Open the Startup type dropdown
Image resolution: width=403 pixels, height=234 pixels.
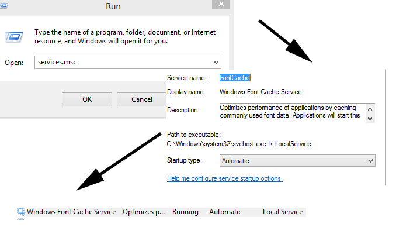click(297, 161)
